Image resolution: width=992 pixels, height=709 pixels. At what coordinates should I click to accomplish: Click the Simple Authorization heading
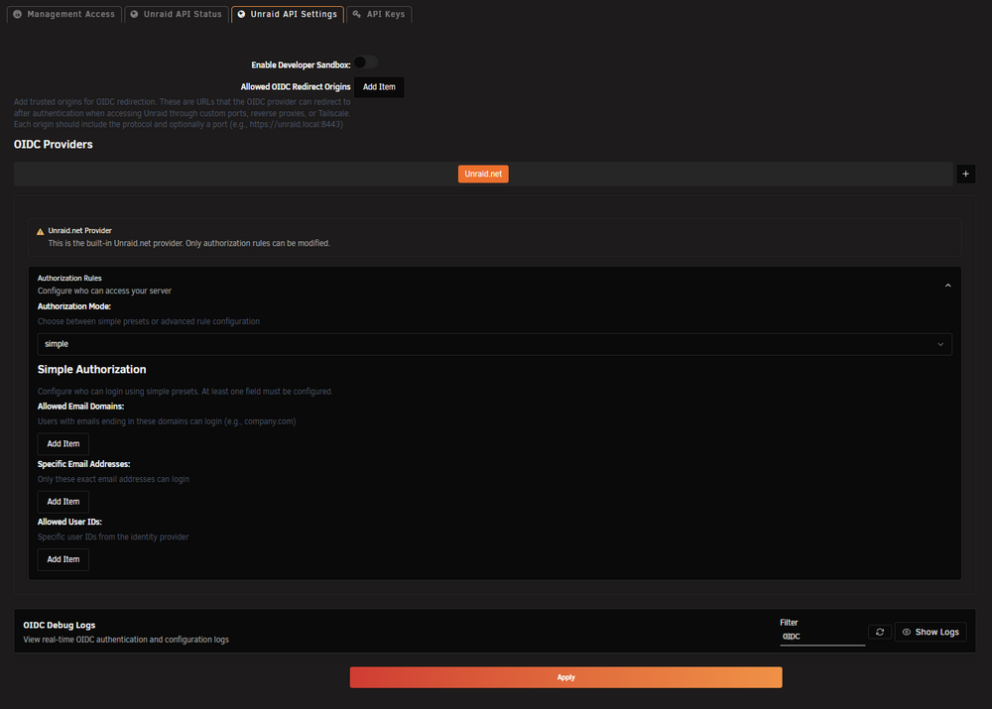point(91,369)
